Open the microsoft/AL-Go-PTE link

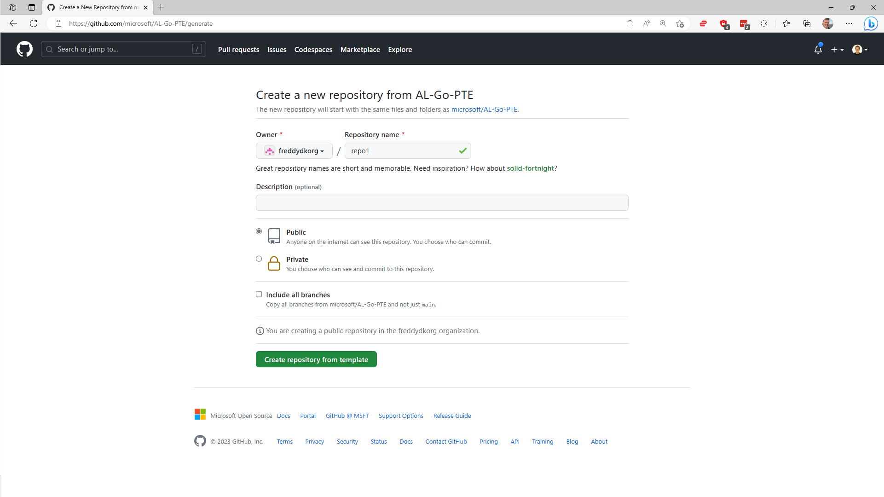[485, 110]
